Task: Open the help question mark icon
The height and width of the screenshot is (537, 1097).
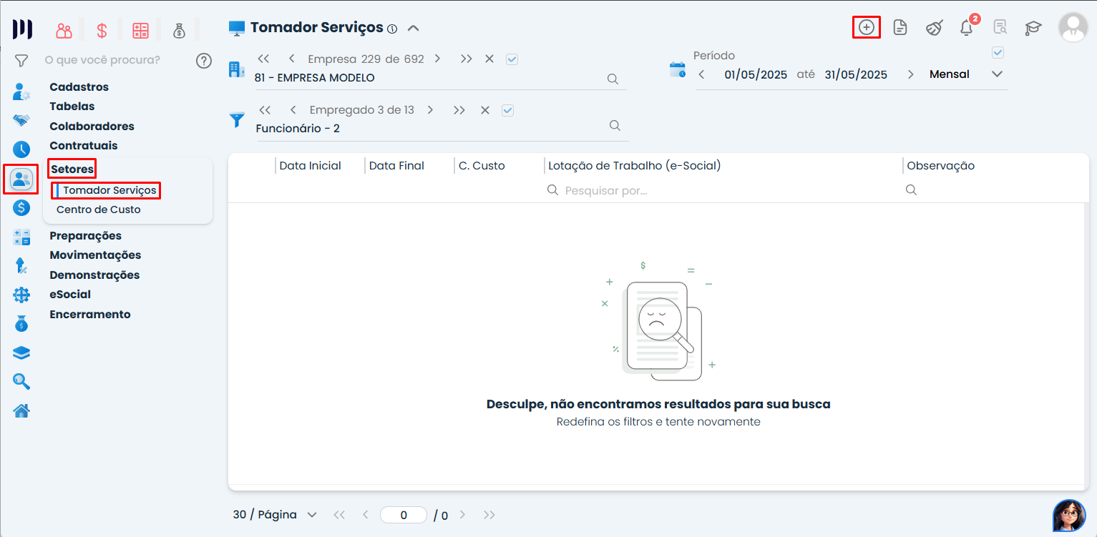Action: point(204,61)
